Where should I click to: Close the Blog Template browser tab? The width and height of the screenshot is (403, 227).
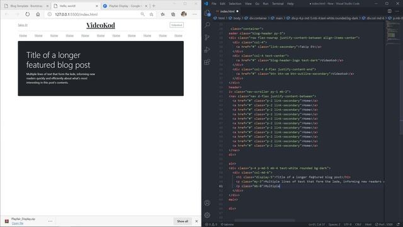tap(47, 6)
